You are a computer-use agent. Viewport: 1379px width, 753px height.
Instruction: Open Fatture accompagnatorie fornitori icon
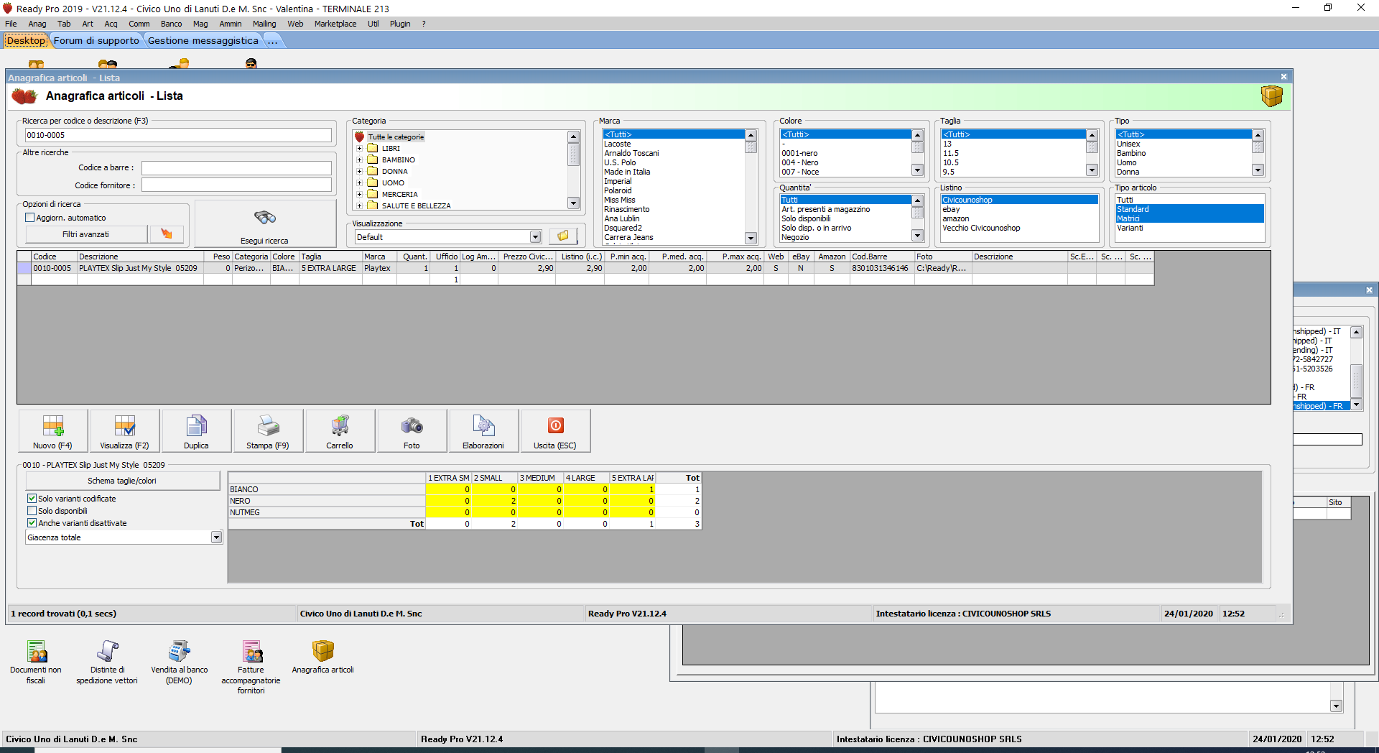coord(251,667)
